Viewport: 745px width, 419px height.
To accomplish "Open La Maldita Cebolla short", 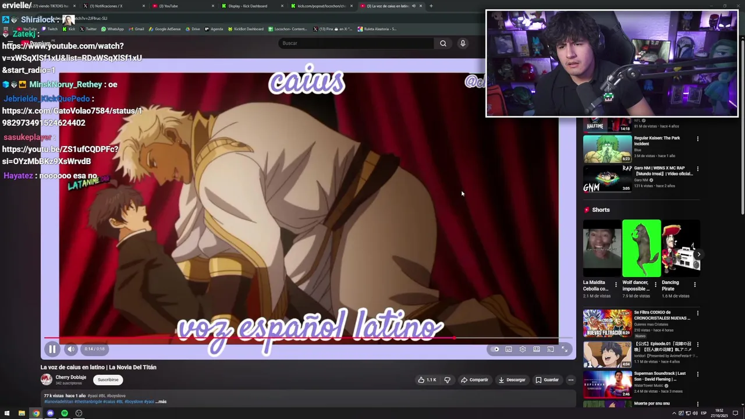I will 602,248.
